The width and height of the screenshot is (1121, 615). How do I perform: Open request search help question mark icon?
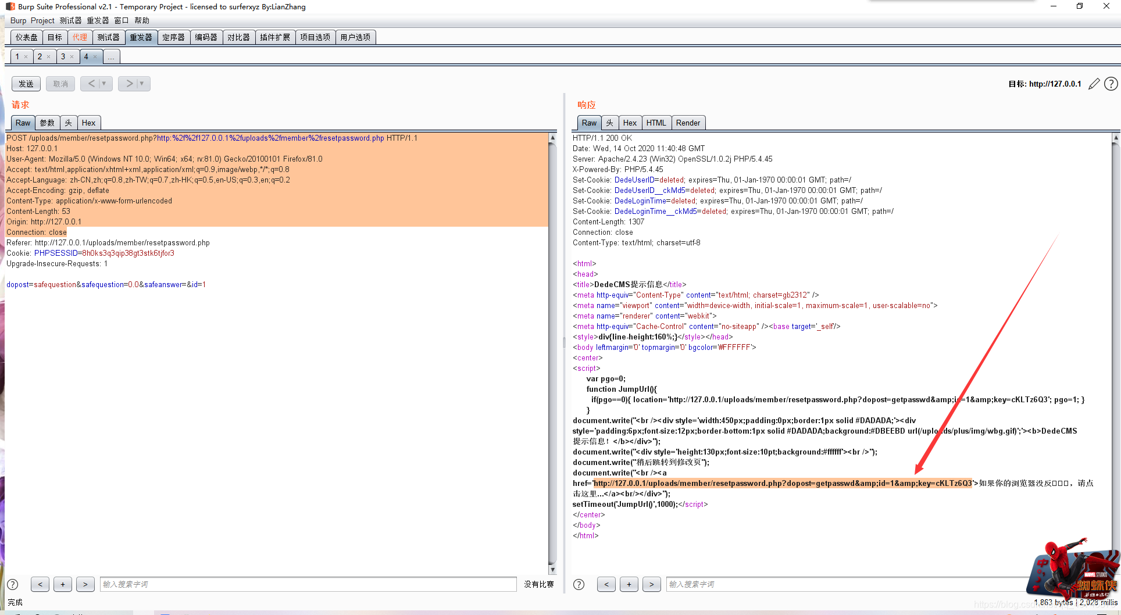tap(13, 585)
